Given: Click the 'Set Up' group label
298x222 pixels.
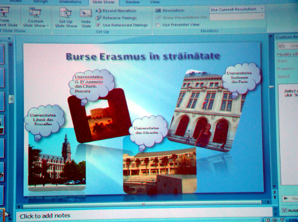Looking at the screenshot, I should [x=102, y=31].
